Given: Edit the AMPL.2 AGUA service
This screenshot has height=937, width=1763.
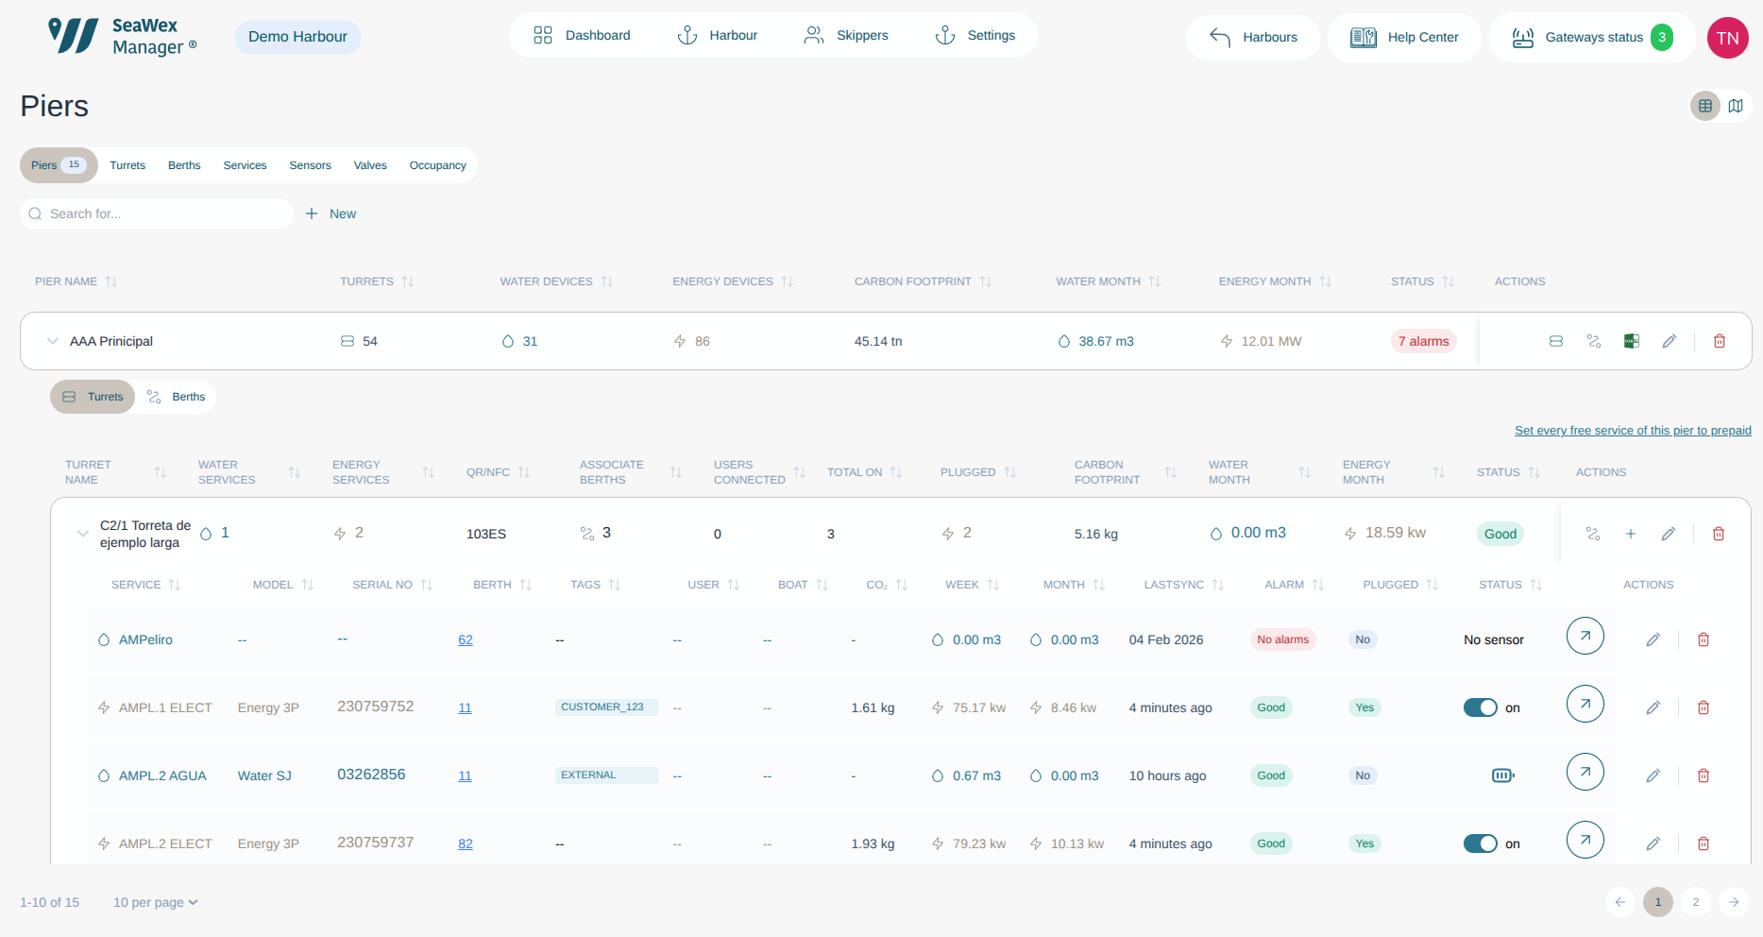Looking at the screenshot, I should point(1653,775).
